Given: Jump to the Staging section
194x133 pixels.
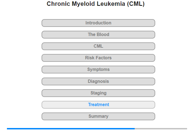Looking at the screenshot, I should (98, 93).
